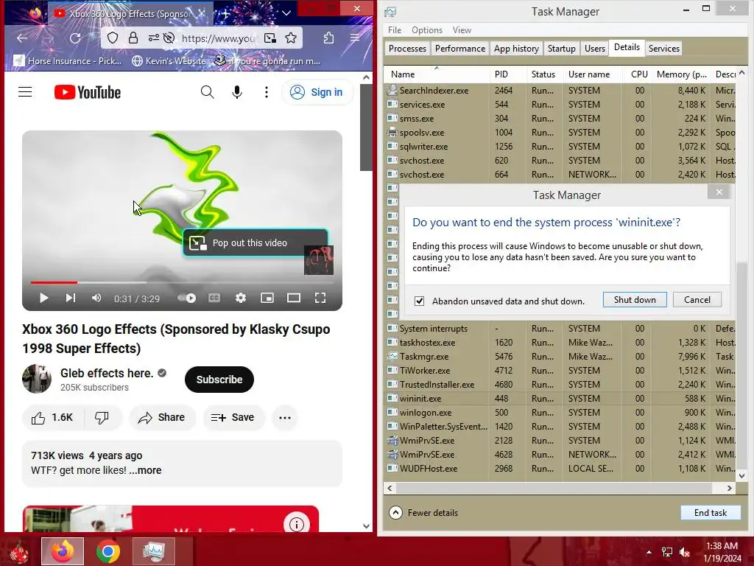
Task: Select the wininit.exe process row
Action: [560, 399]
